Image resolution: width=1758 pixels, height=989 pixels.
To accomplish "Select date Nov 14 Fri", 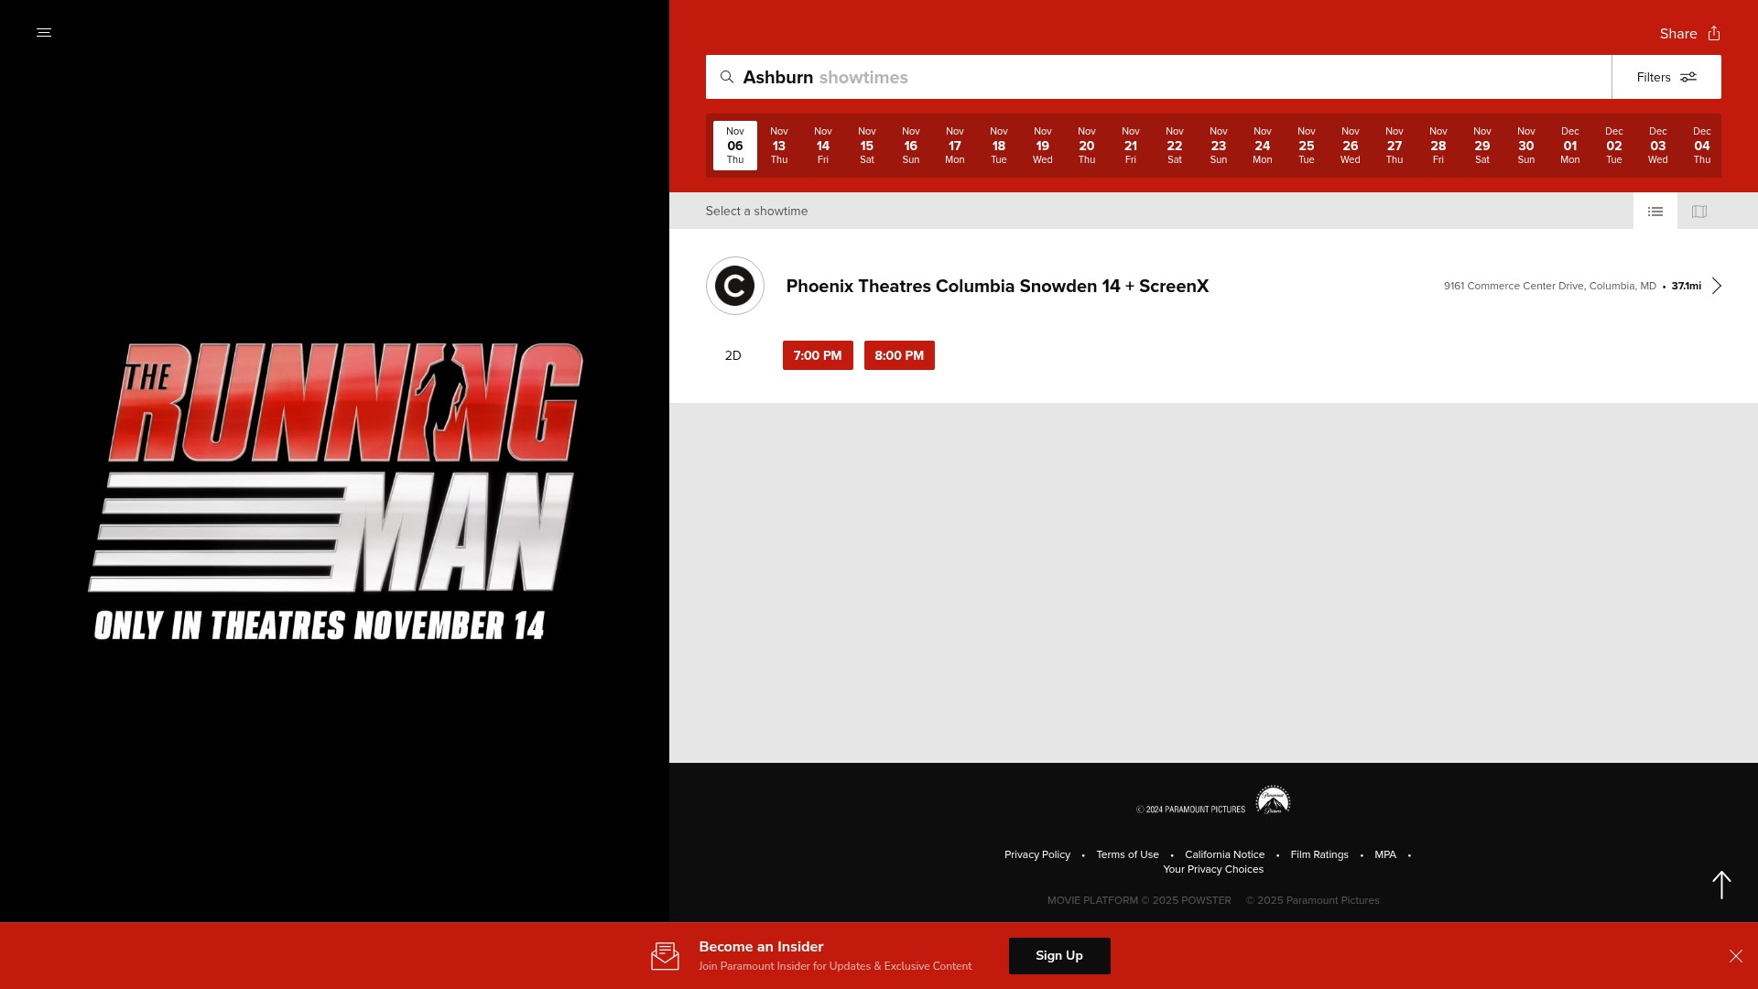I will pos(823,146).
